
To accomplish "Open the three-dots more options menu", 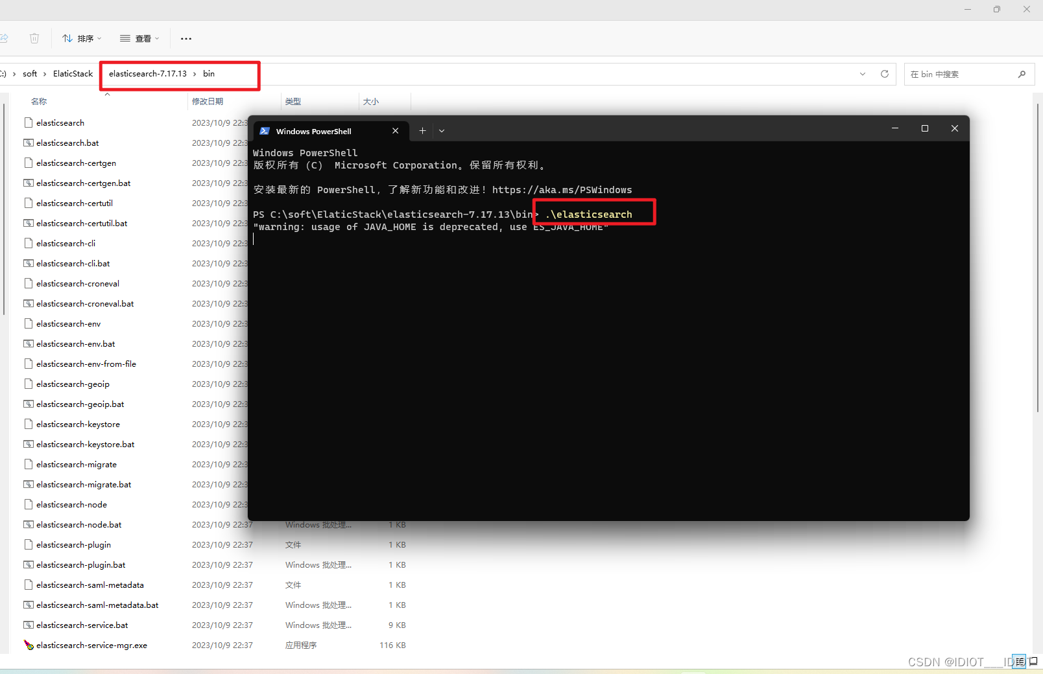I will tap(186, 38).
